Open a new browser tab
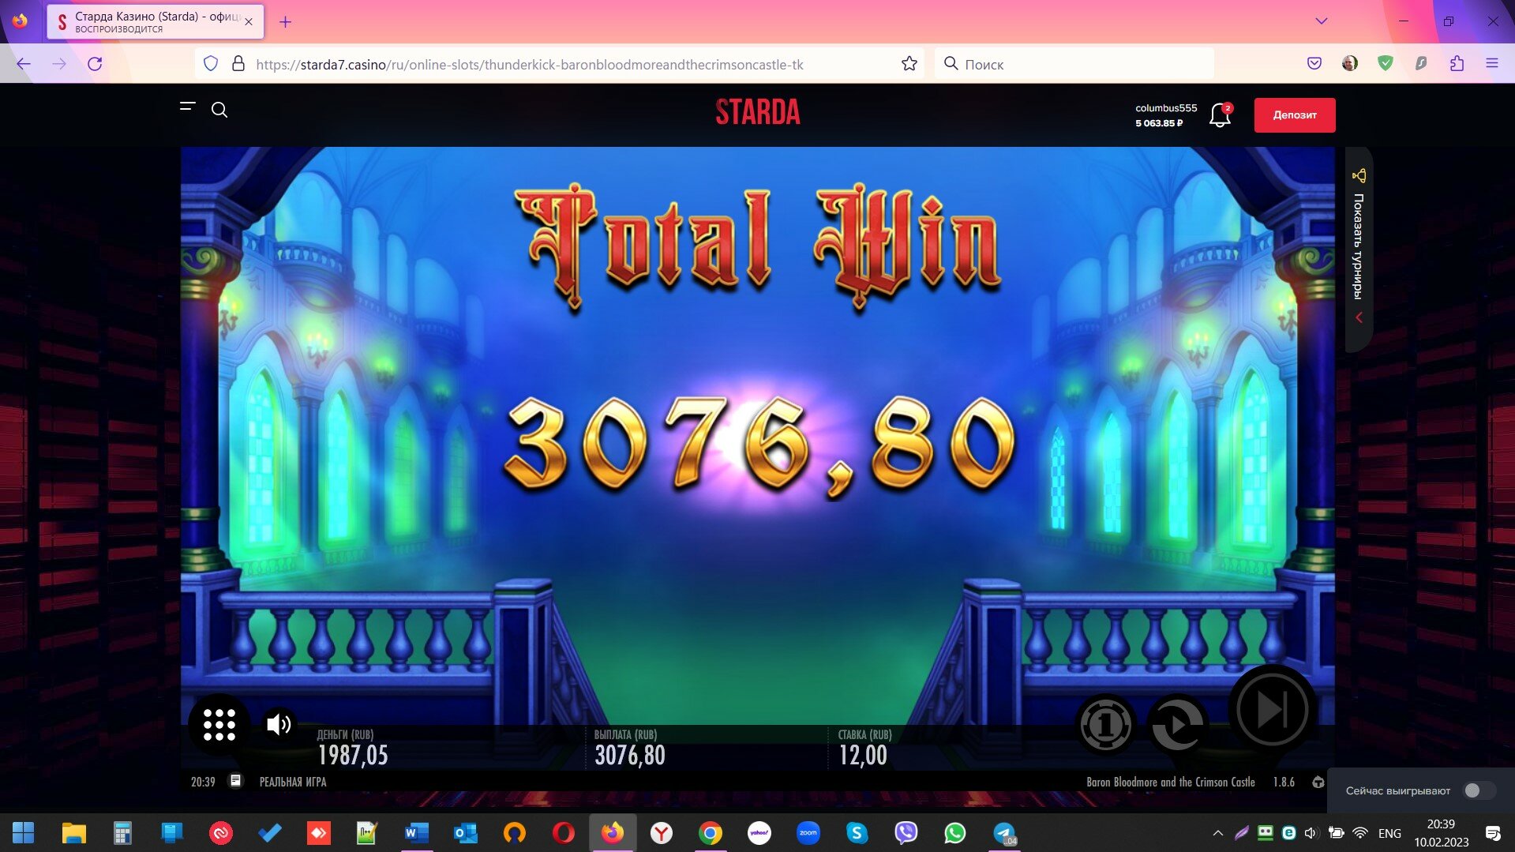 [286, 22]
